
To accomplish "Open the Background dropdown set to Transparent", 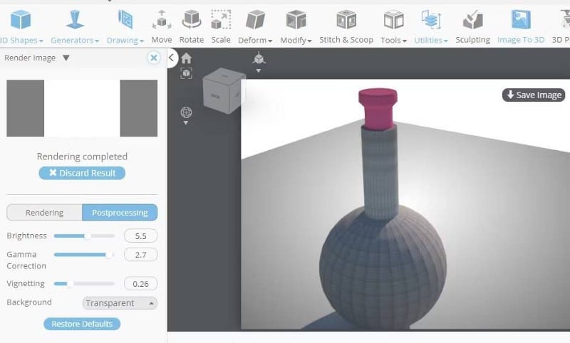I will tap(120, 303).
